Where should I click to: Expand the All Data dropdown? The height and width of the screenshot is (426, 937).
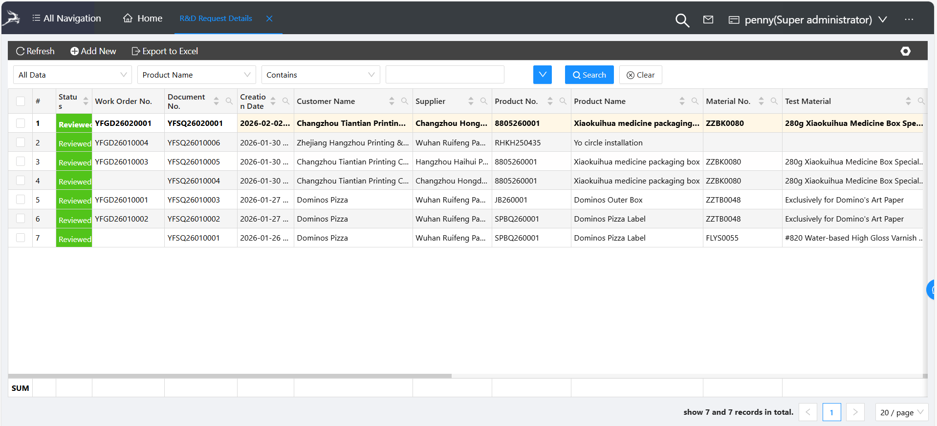pos(72,75)
